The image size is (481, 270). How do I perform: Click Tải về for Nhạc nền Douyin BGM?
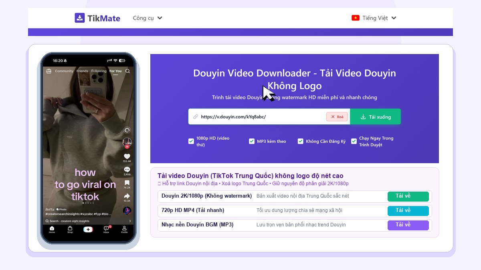[x=408, y=225]
